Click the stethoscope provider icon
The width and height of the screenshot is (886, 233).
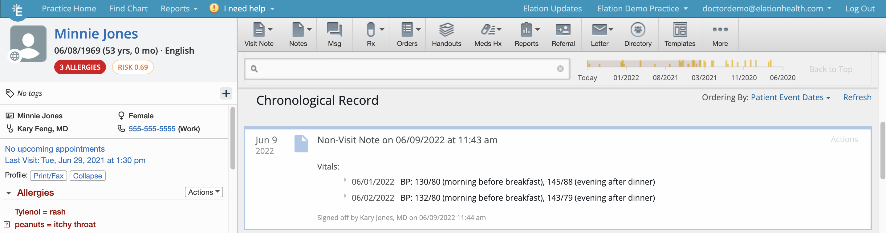pos(10,129)
